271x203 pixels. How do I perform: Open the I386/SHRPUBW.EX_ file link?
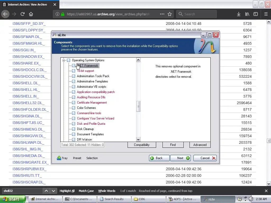29,169
